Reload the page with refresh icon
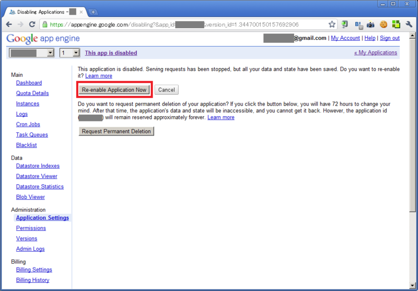Image resolution: width=418 pixels, height=291 pixels. tap(32, 25)
